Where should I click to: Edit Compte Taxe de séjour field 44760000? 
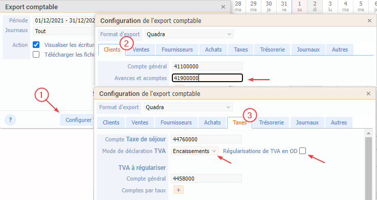tap(206, 139)
